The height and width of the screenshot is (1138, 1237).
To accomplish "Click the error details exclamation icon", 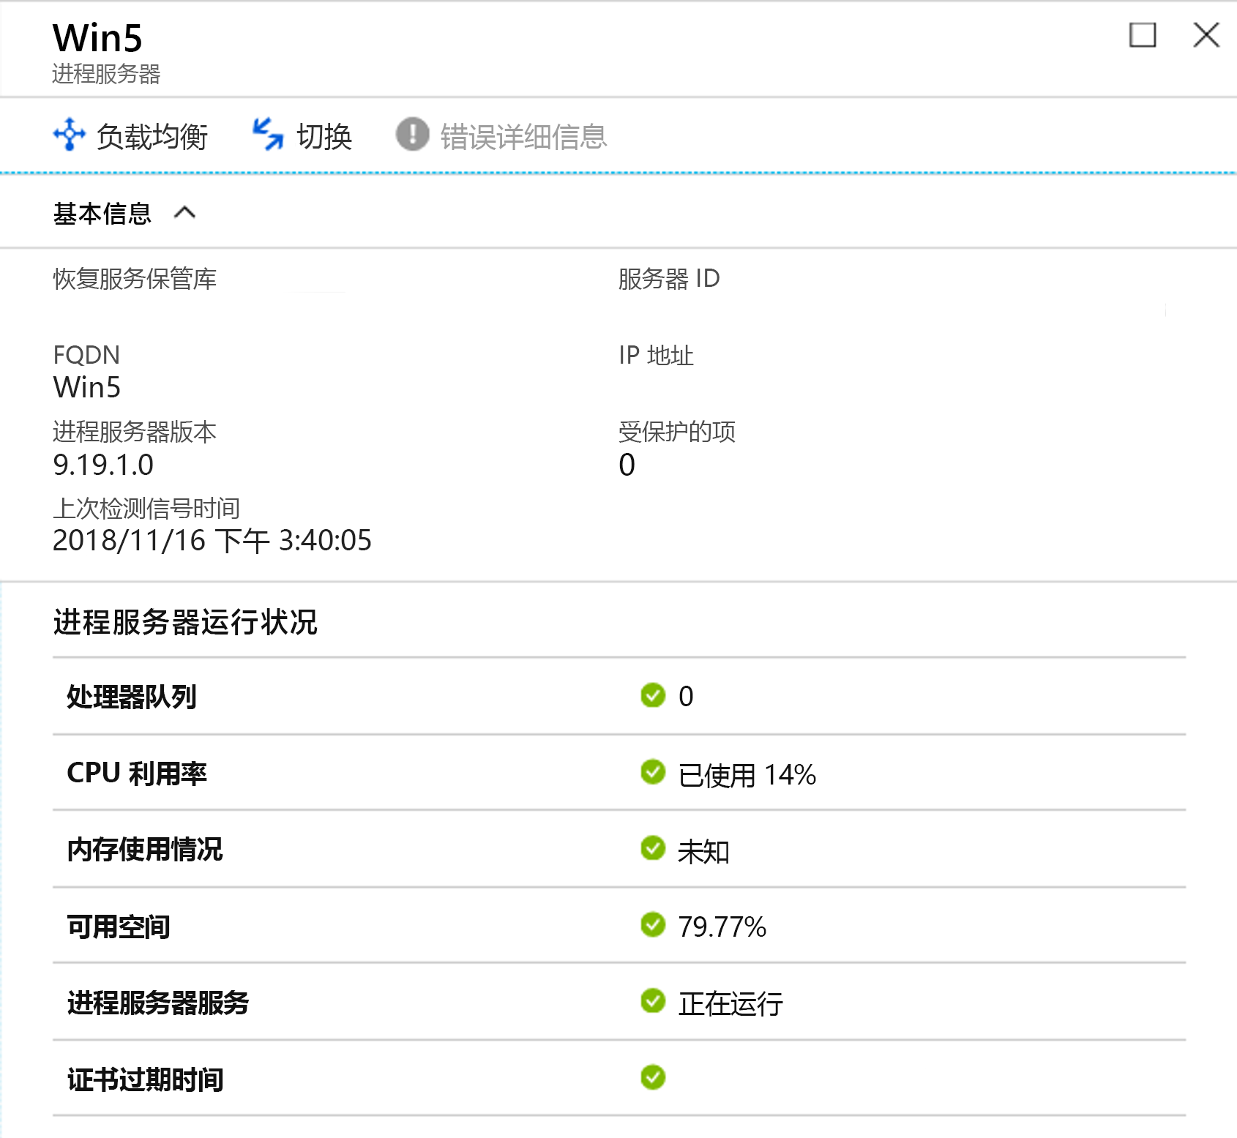I will point(413,135).
